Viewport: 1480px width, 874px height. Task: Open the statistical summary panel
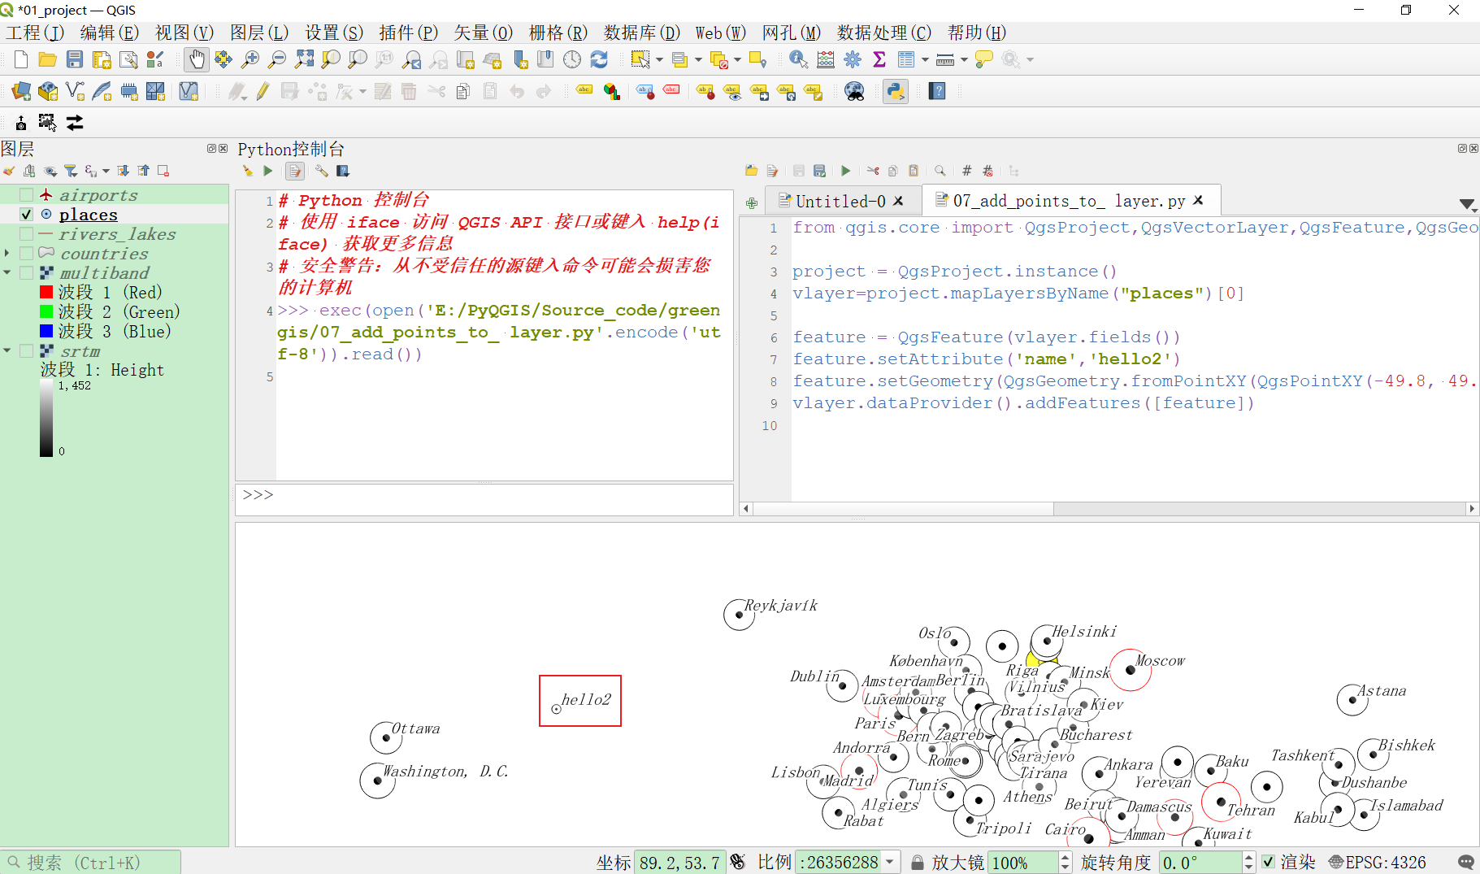point(879,59)
